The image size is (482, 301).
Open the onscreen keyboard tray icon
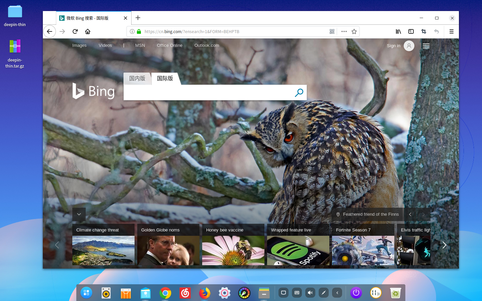click(x=297, y=293)
